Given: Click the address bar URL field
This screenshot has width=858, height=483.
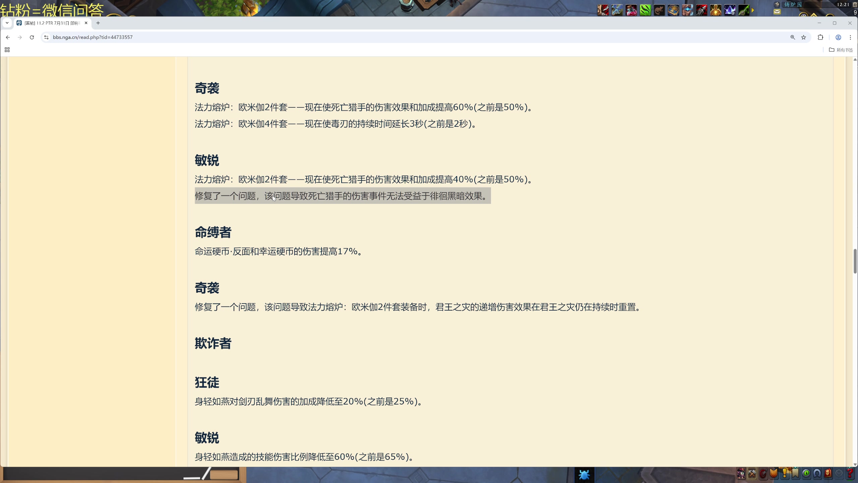Looking at the screenshot, I should [416, 37].
